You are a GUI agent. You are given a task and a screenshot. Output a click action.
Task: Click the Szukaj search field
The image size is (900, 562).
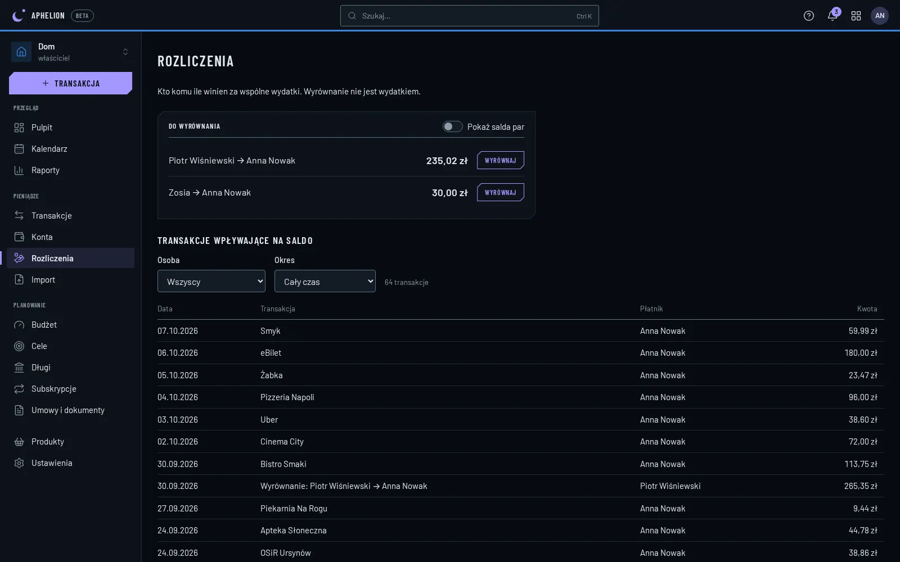(x=470, y=16)
